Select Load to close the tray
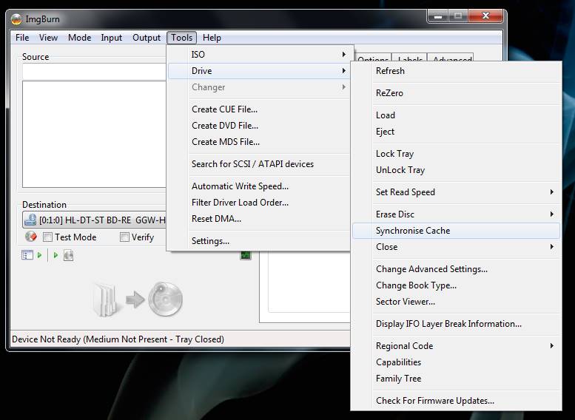Screen dimensions: 575x420 [456, 115]
